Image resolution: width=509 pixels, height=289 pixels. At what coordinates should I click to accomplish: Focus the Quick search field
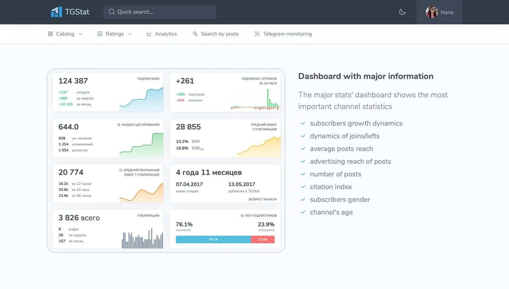tap(160, 12)
